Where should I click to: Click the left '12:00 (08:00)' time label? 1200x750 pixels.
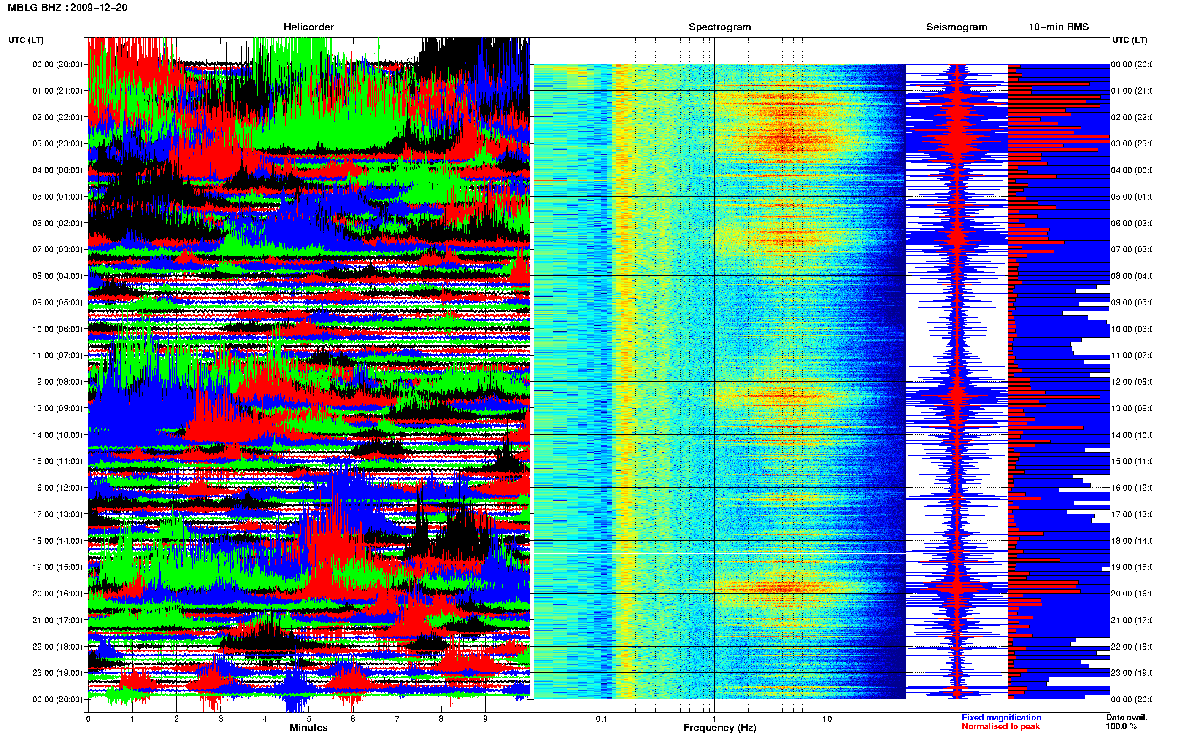tap(57, 382)
